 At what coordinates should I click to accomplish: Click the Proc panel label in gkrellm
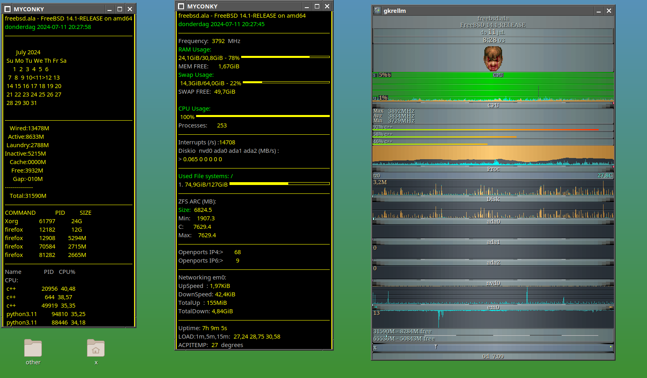click(x=493, y=169)
